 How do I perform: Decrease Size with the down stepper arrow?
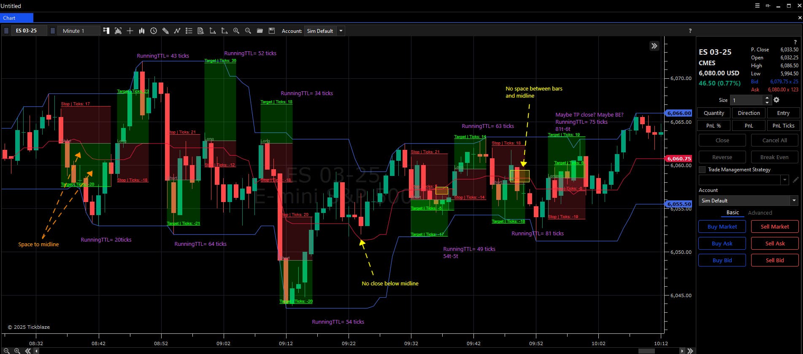(x=768, y=102)
